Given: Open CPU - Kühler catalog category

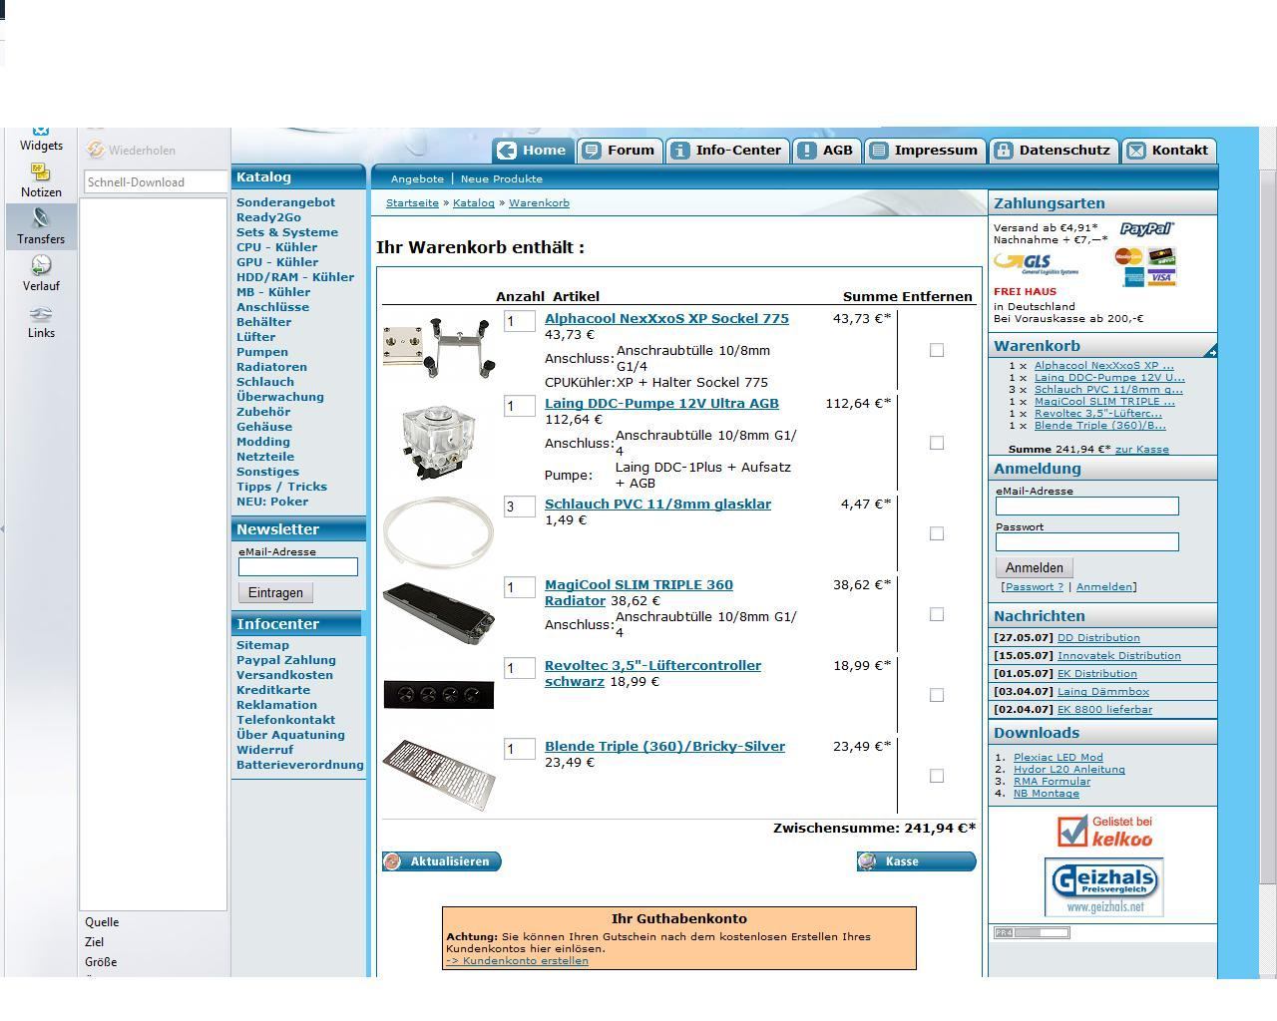Looking at the screenshot, I should [x=277, y=247].
